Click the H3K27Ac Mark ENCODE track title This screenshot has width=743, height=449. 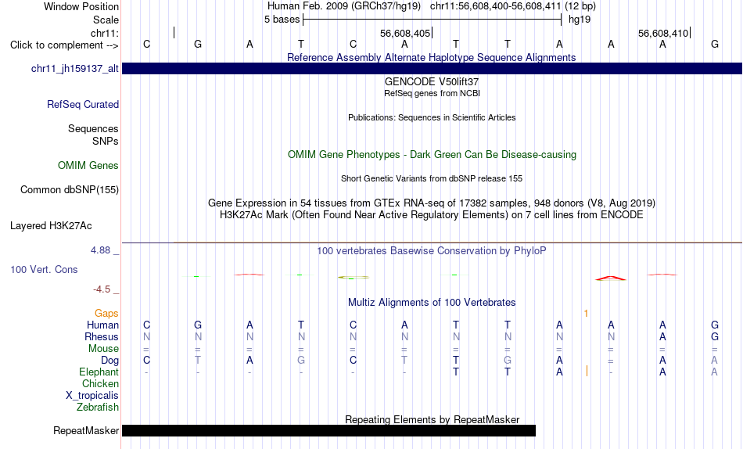tap(432, 215)
